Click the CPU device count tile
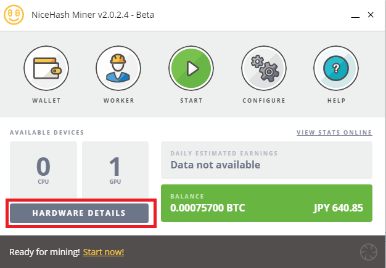Viewport: 386px width, 268px height. tap(43, 170)
